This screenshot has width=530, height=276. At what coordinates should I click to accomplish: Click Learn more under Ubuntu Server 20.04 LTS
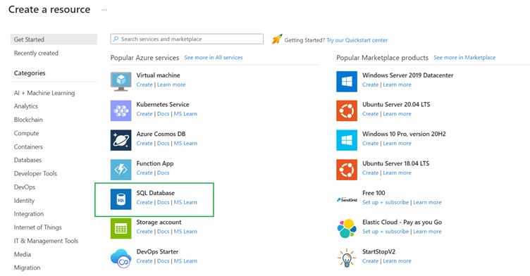tap(397, 114)
